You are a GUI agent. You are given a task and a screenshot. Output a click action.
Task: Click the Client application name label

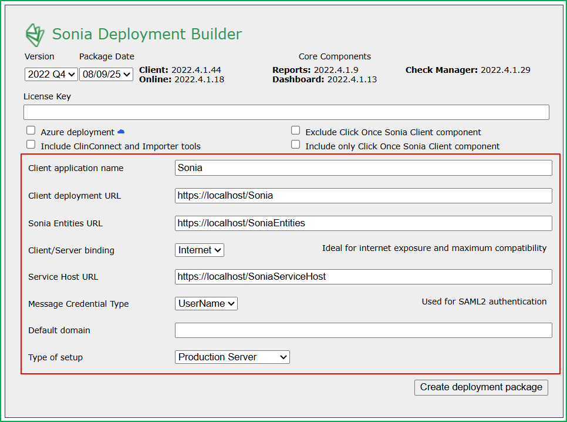tap(76, 168)
